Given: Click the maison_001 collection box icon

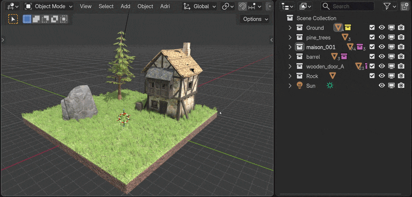Looking at the screenshot, I should pos(300,47).
